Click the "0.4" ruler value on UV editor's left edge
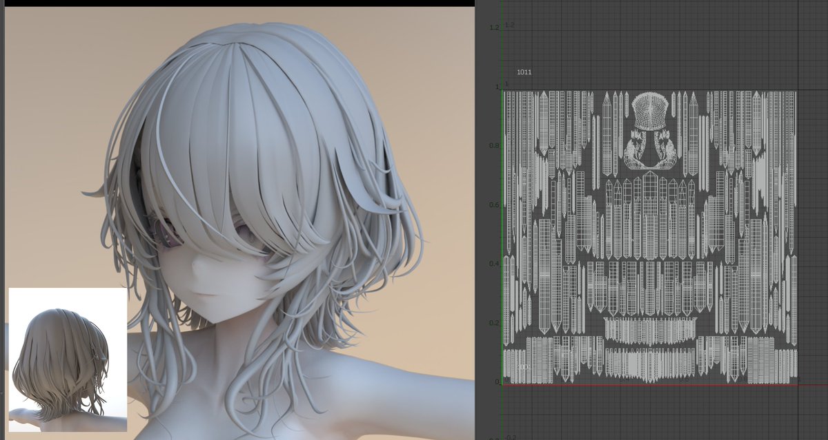Viewport: 828px width, 440px height. point(493,264)
